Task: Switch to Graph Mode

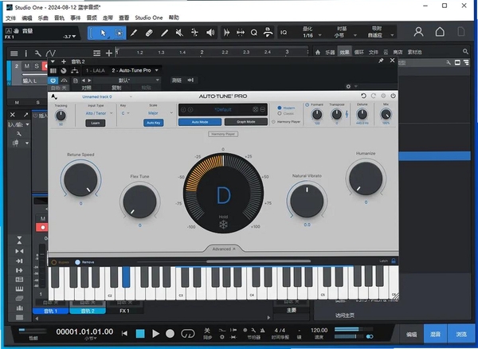Action: coord(245,122)
